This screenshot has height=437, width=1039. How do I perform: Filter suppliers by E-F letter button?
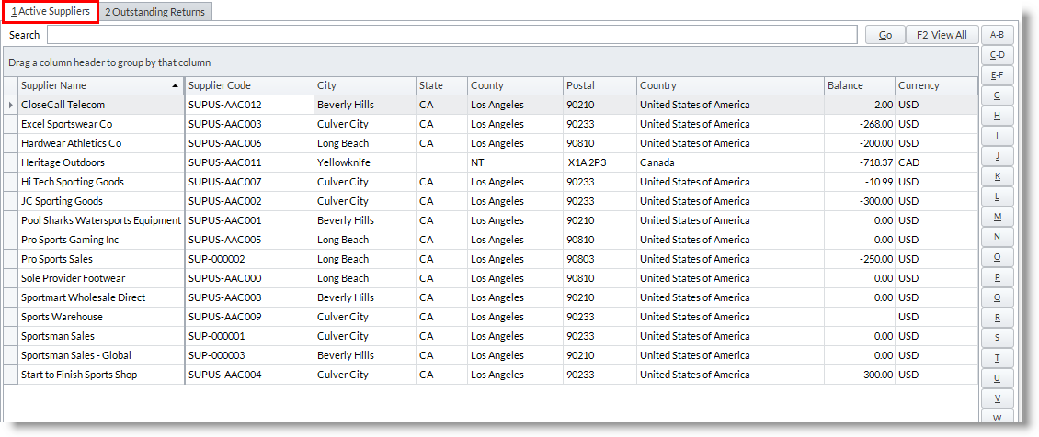[997, 75]
